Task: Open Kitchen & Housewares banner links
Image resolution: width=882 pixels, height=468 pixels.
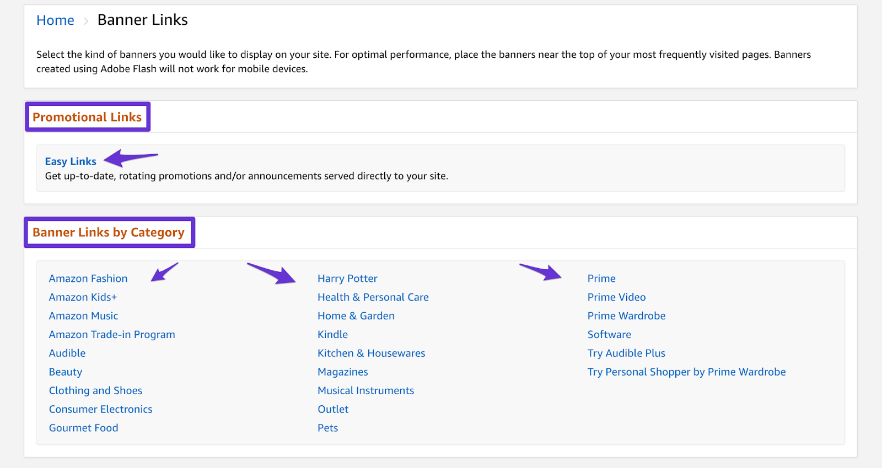Action: 372,353
